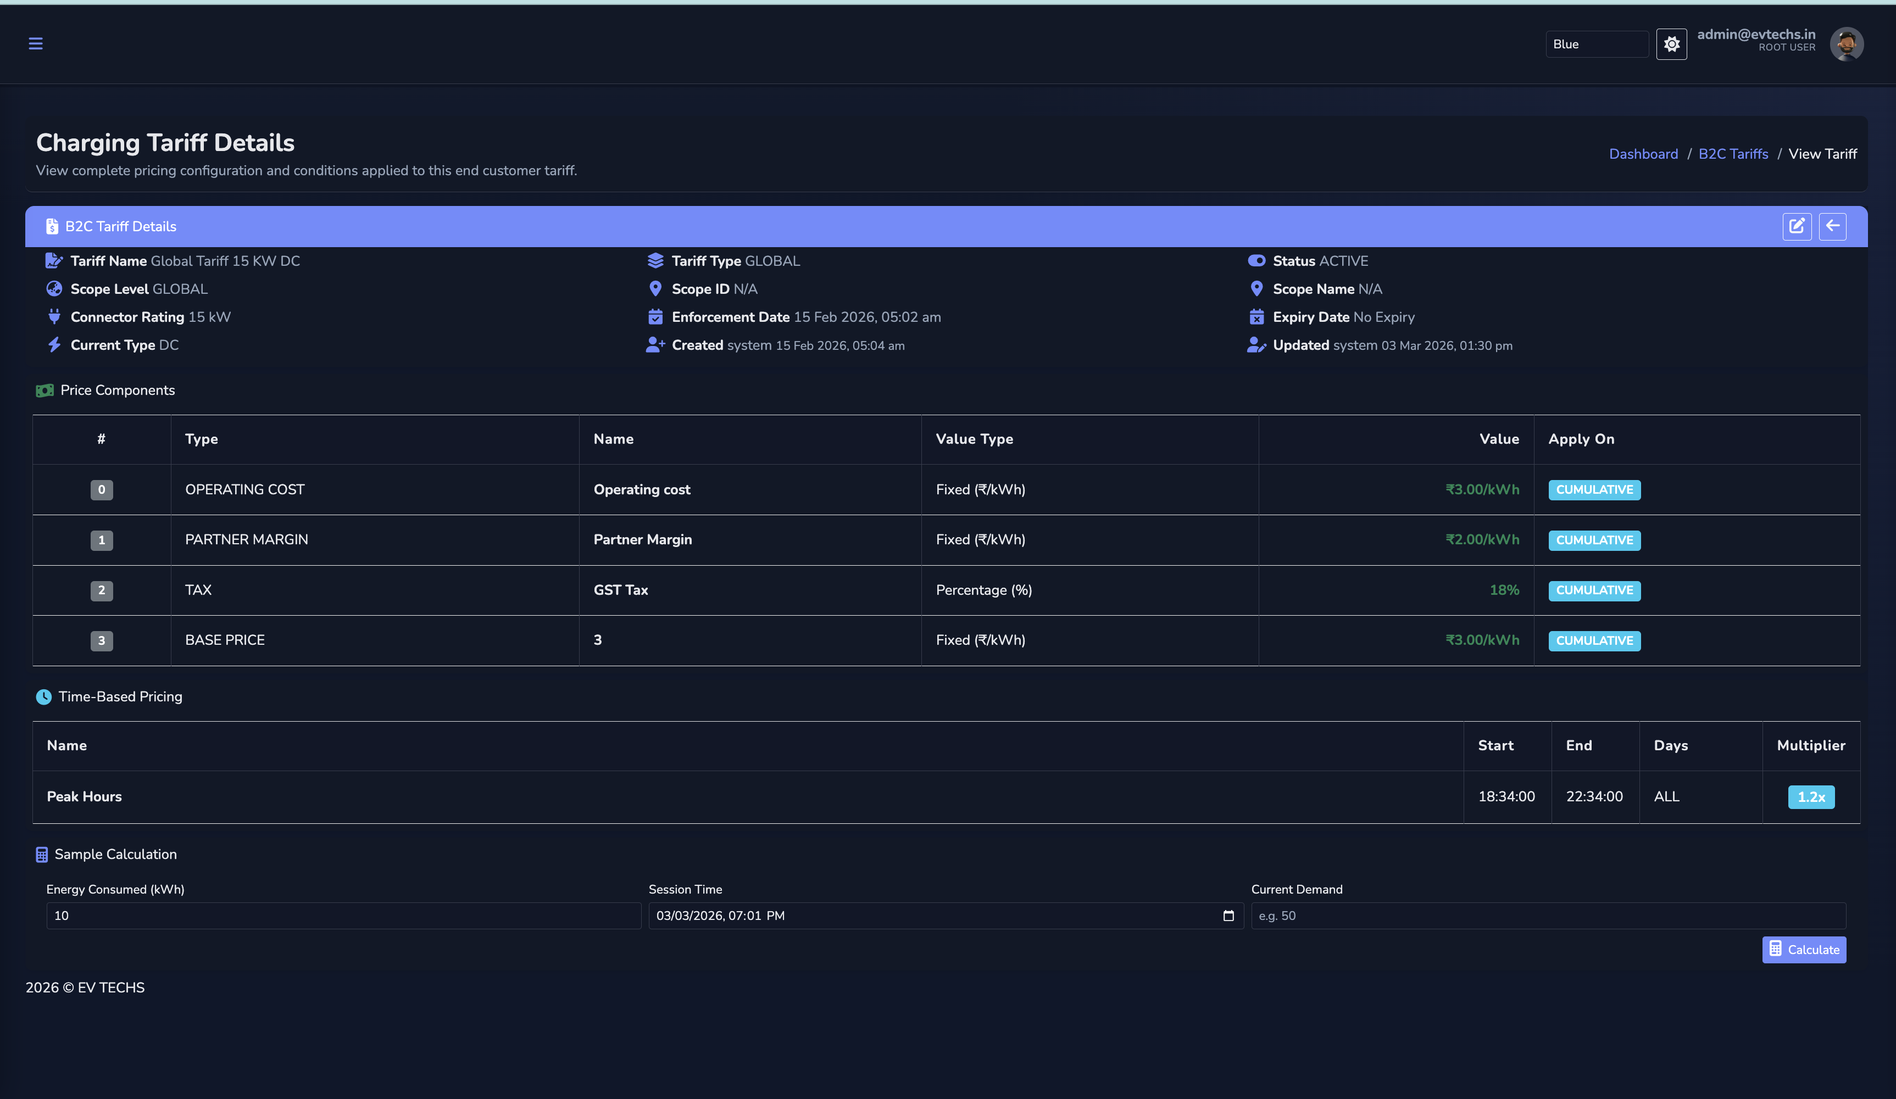Click the 1.2x multiplier badge
Screen dimensions: 1896x1099
[1810, 796]
